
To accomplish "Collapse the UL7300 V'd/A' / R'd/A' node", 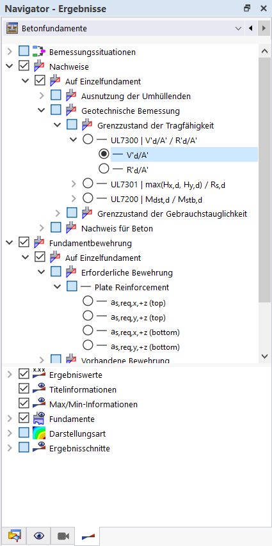I will (74, 139).
